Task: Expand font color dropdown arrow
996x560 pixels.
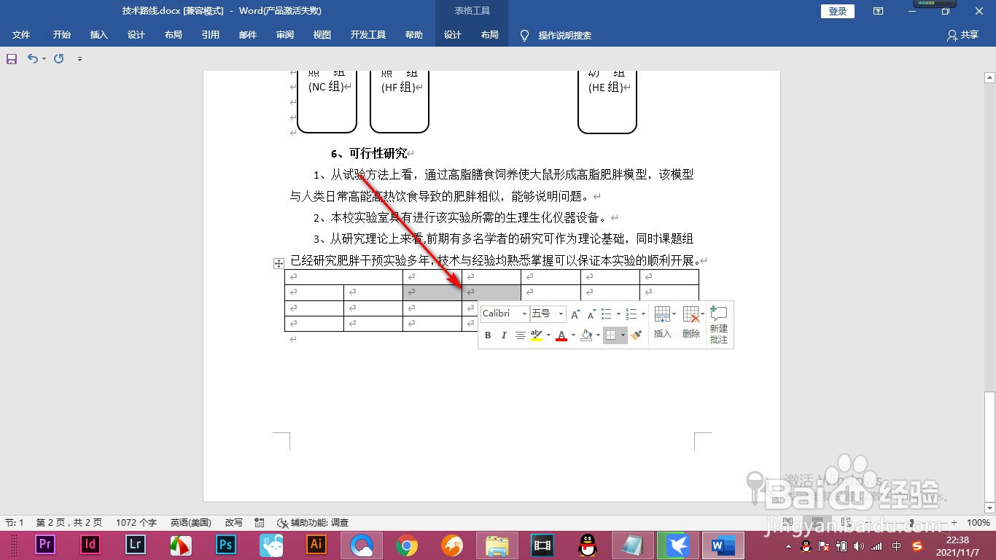Action: [x=573, y=335]
